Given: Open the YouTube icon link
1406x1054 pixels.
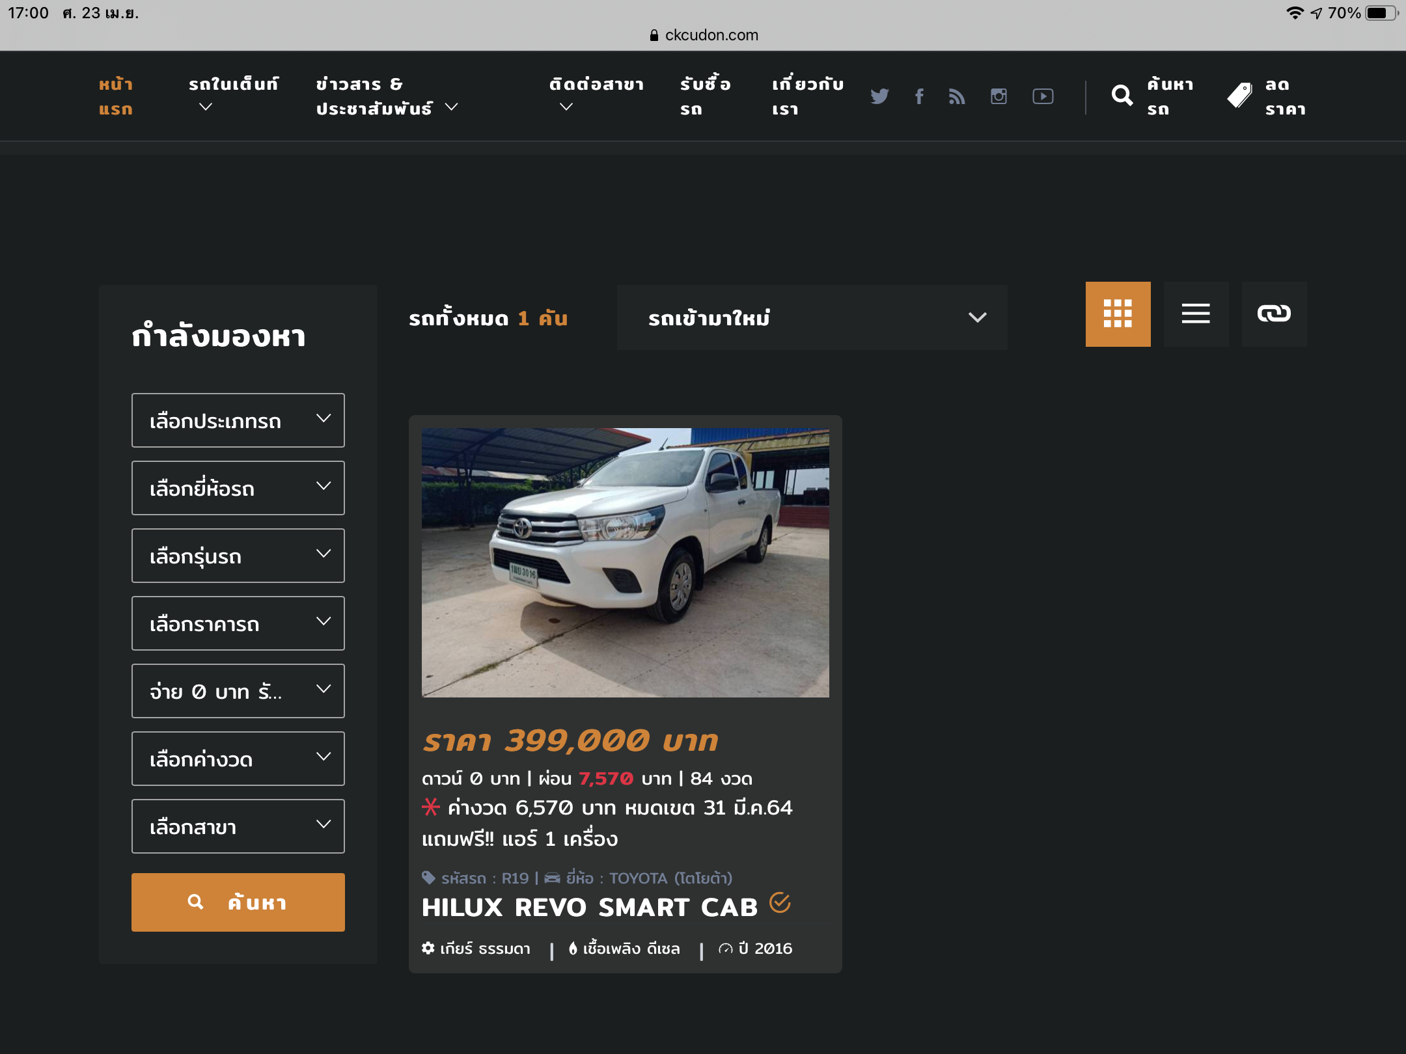Looking at the screenshot, I should 1043,96.
